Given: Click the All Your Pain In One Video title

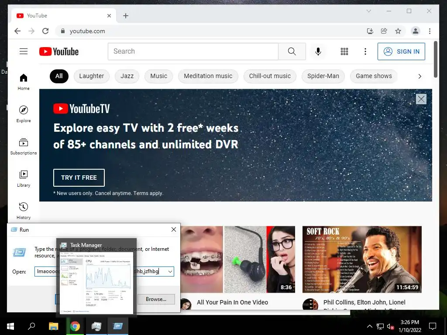Looking at the screenshot, I should (232, 302).
